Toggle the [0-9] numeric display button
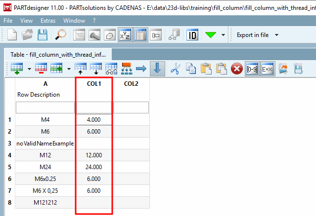The width and height of the screenshot is (316, 216). pyautogui.click(x=252, y=69)
